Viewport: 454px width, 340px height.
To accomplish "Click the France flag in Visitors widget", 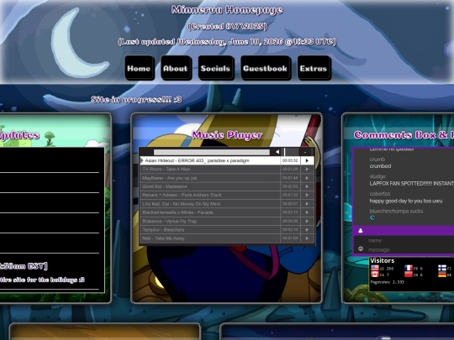I will (409, 268).
